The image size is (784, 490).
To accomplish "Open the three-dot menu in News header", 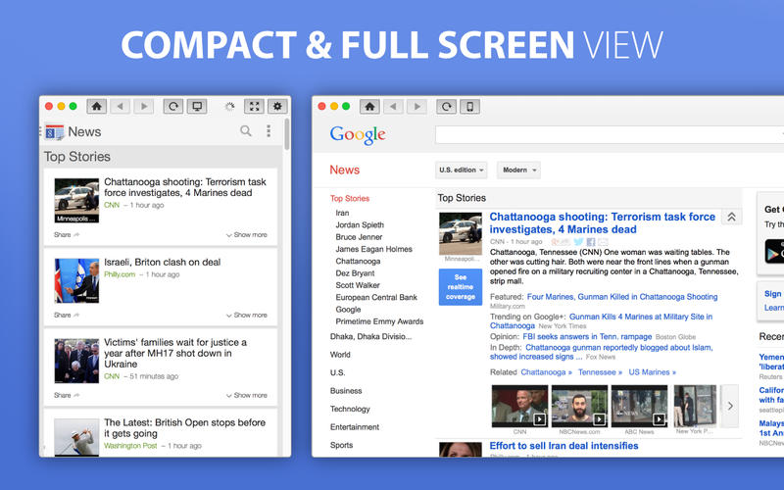I will pos(269,131).
